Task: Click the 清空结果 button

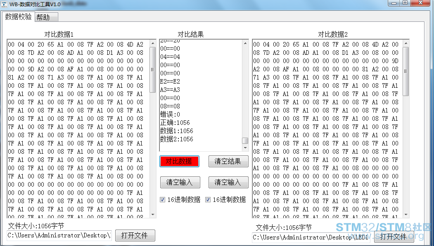Action: [x=228, y=161]
